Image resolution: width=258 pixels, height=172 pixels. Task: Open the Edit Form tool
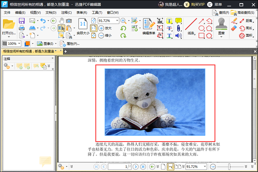(x=149, y=26)
